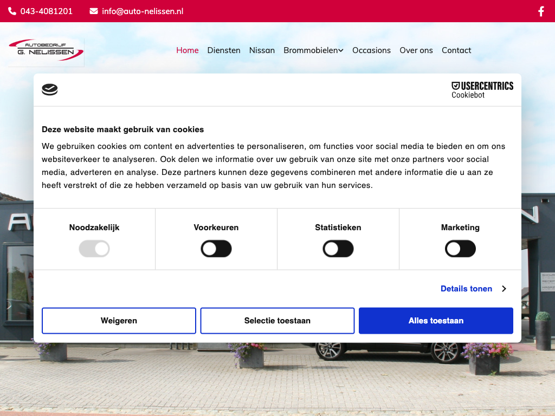Toggle the Voorkeuren cookie switch
Viewport: 555px width, 416px height.
216,249
